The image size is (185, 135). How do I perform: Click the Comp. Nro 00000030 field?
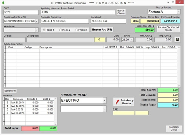(x=150, y=21)
